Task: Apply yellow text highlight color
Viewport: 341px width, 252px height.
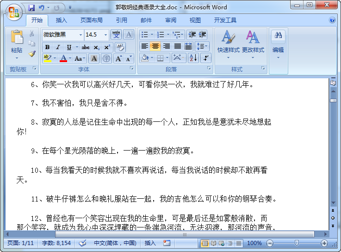Action: (x=47, y=58)
